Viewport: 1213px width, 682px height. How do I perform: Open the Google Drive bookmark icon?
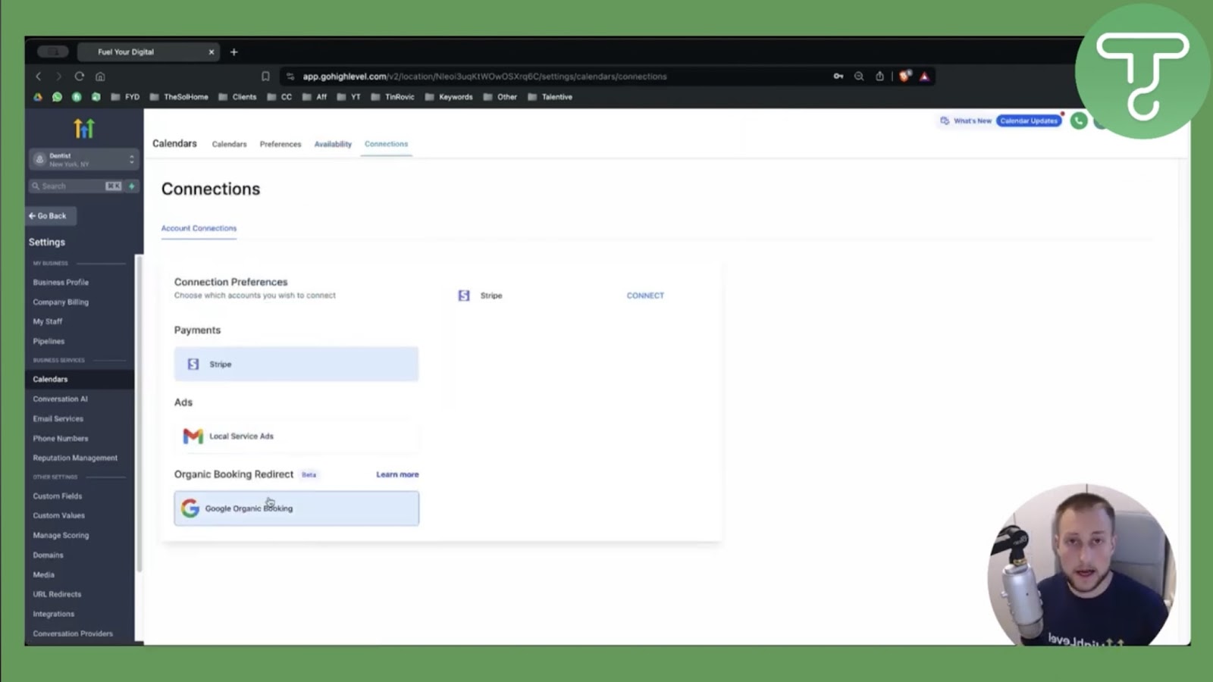[x=38, y=97]
